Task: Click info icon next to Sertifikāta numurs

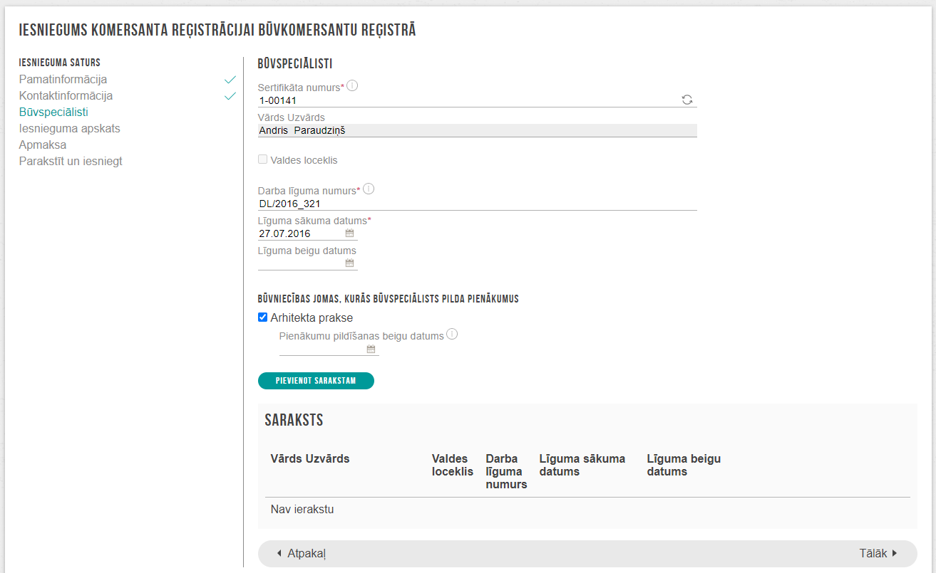Action: point(352,86)
